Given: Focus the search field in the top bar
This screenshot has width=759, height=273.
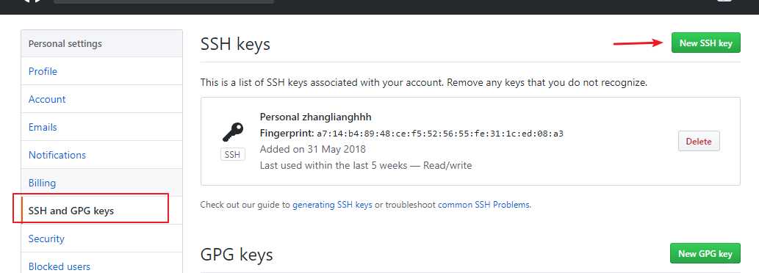Looking at the screenshot, I should click(164, 1).
